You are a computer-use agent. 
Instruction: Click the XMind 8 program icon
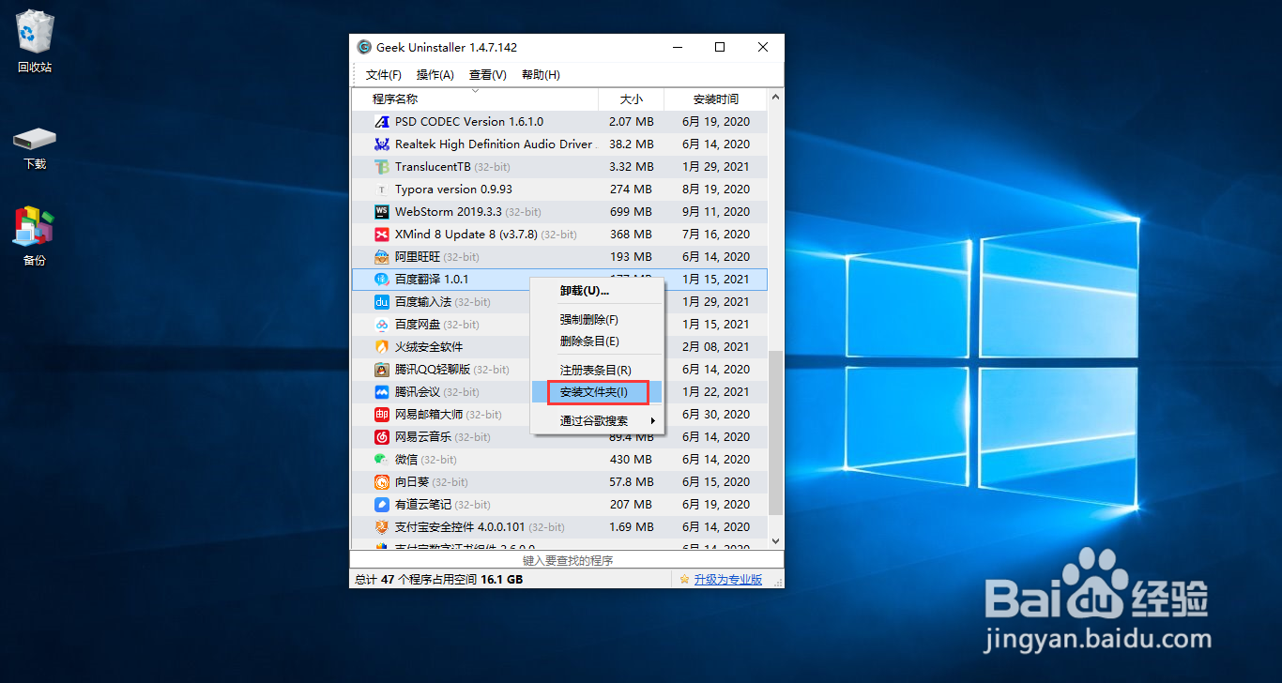[x=381, y=235]
